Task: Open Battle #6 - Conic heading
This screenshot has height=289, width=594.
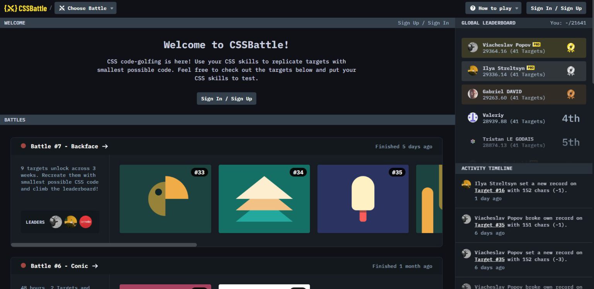Action: click(64, 266)
